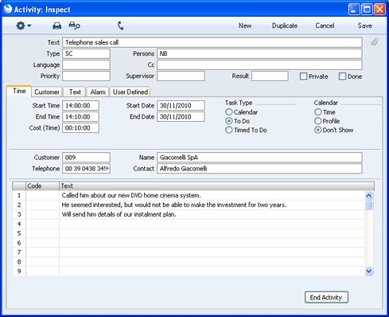The image size is (389, 317).
Task: Select Calendar task type radio
Action: tap(229, 112)
